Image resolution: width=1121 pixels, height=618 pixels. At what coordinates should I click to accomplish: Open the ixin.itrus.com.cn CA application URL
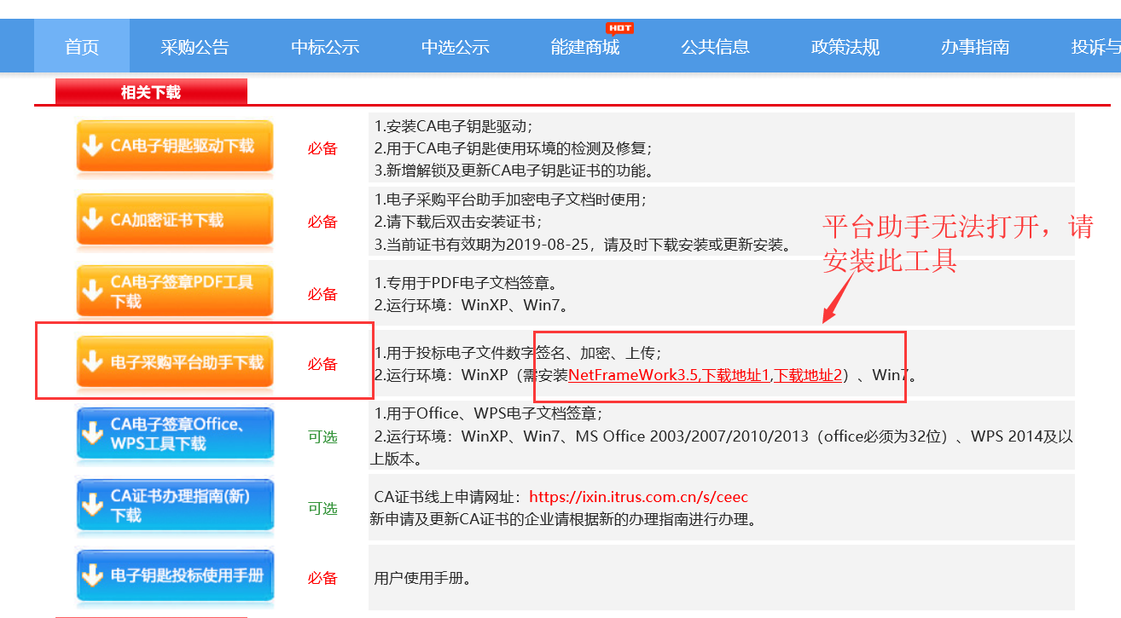point(638,497)
